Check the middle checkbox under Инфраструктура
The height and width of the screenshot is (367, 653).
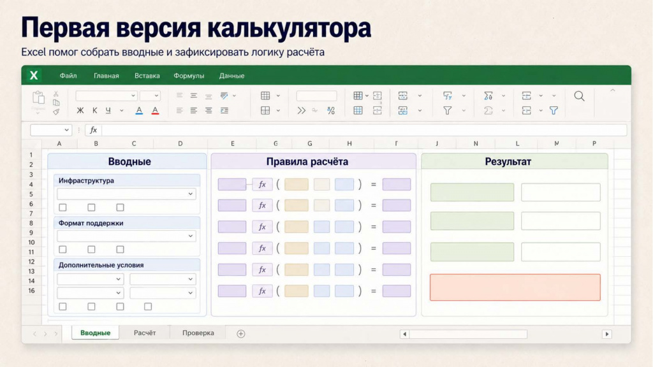pos(91,207)
